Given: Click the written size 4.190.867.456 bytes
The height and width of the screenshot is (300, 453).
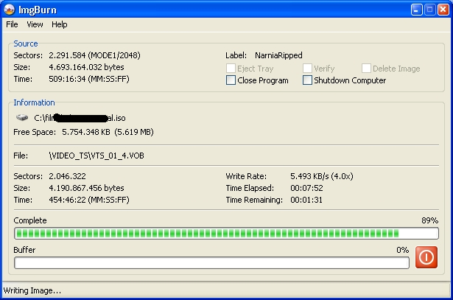Looking at the screenshot, I should tap(86, 188).
